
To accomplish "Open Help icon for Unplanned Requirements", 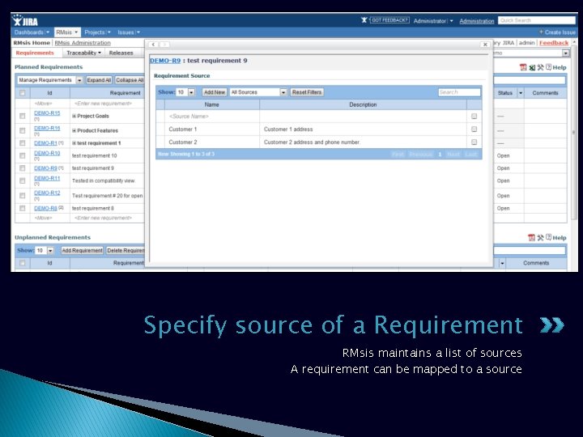I will tap(548, 237).
